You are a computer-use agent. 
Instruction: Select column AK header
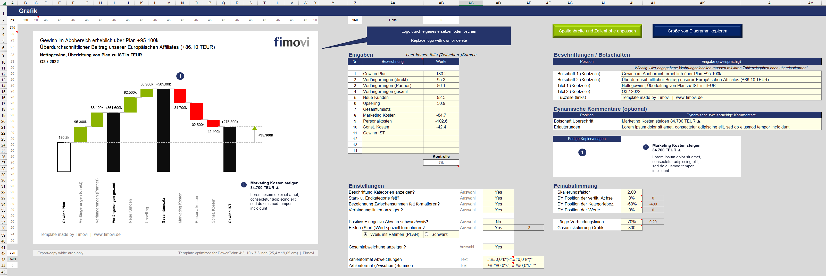[702, 3]
